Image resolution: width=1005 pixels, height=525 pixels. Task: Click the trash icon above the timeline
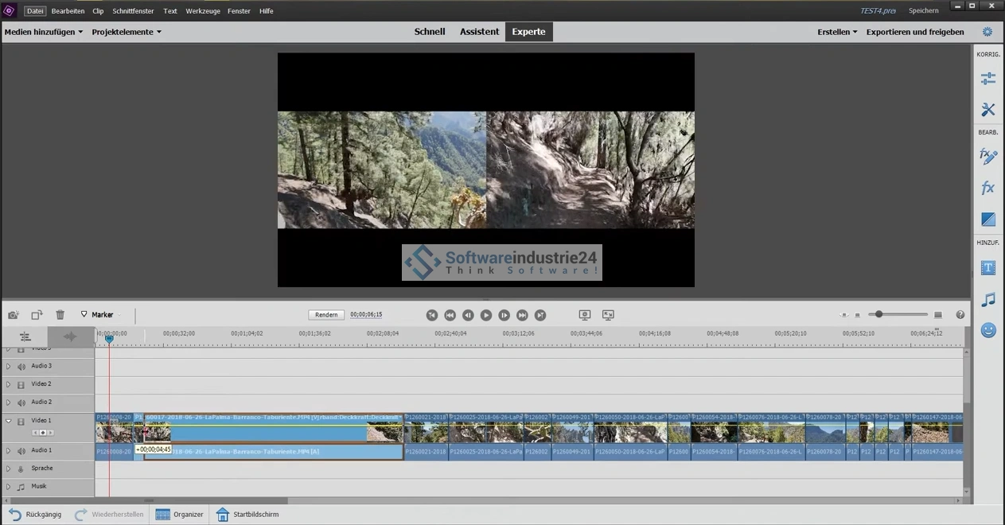(x=60, y=315)
